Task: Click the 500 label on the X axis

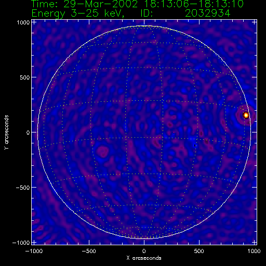Action: click(x=199, y=251)
